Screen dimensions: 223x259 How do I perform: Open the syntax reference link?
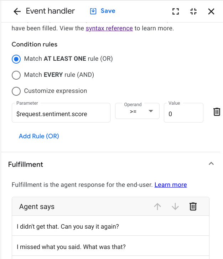click(109, 28)
